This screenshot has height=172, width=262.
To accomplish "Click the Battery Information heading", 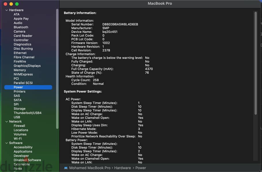I will tap(80, 13).
